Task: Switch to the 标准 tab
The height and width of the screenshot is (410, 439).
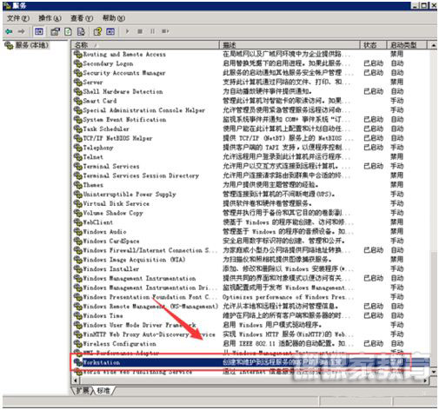Action: [103, 391]
